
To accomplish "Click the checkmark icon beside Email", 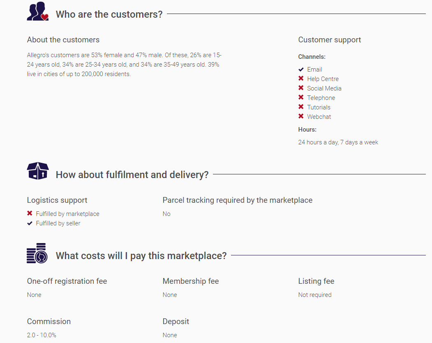I will click(301, 70).
